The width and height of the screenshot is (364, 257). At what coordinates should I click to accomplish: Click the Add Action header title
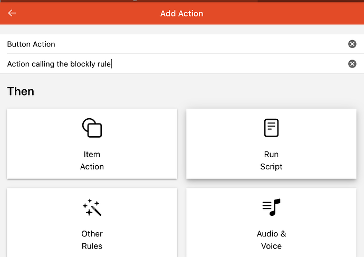click(181, 14)
